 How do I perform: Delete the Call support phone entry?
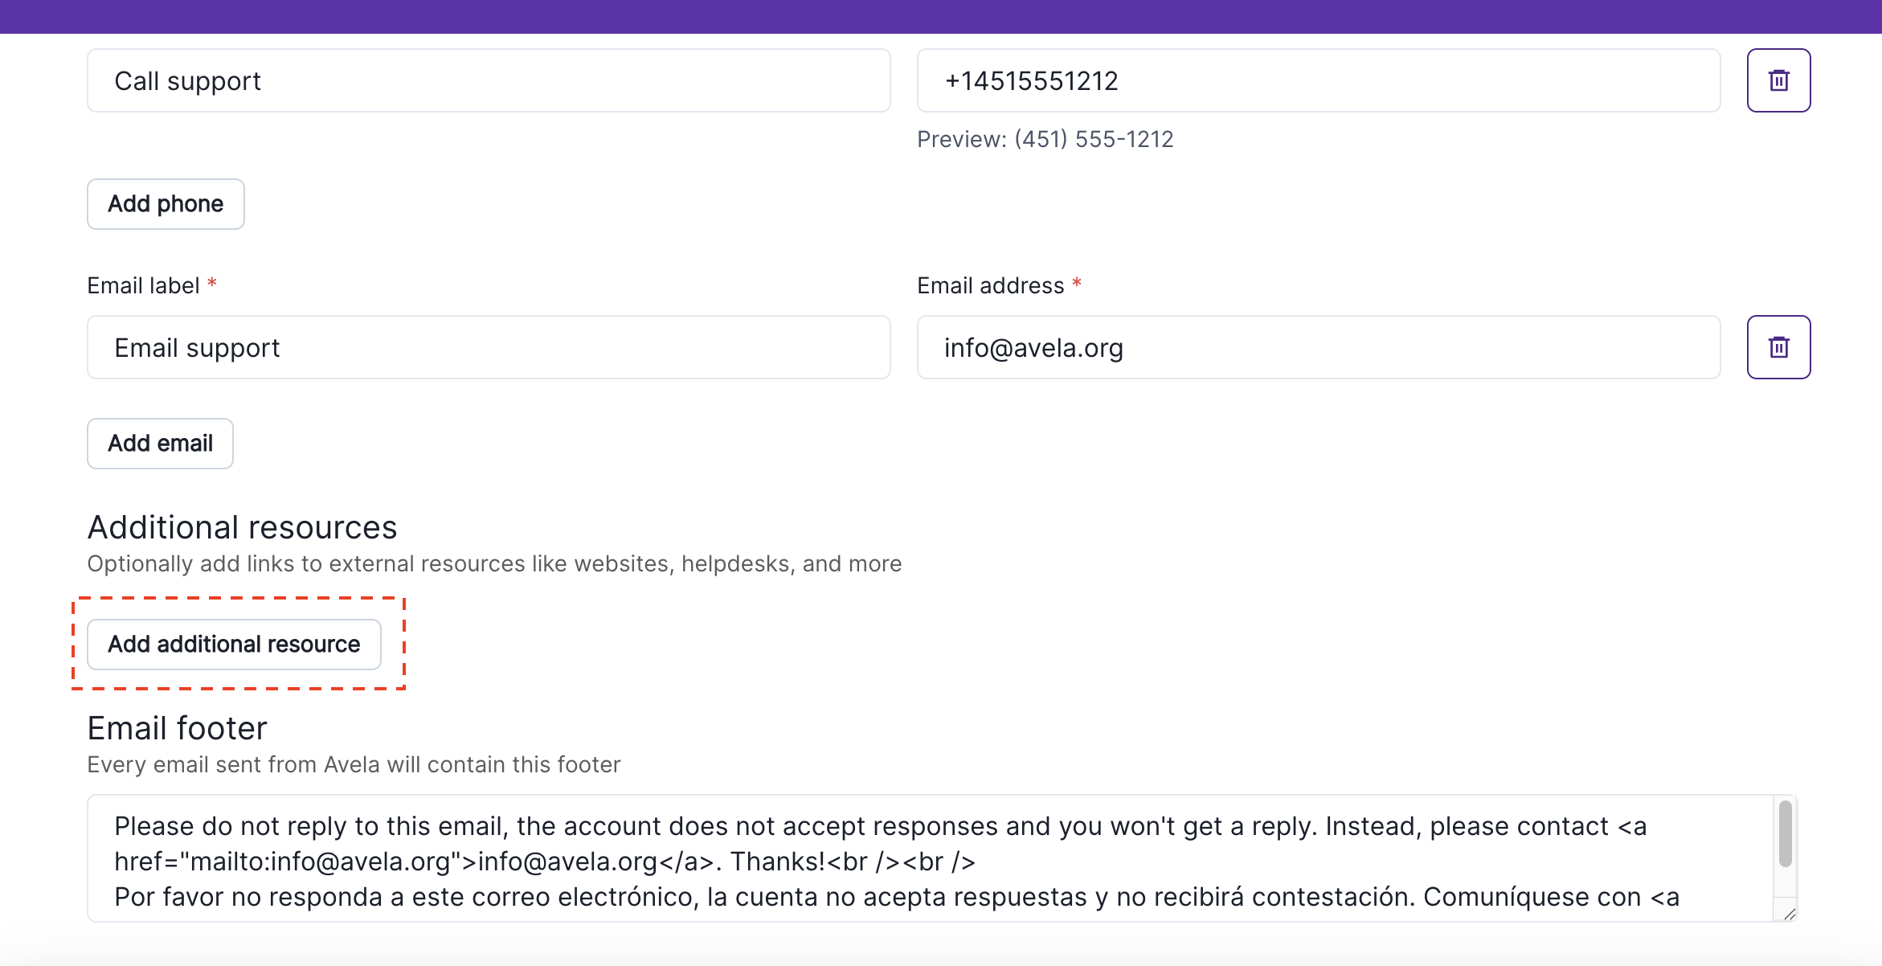coord(1778,80)
